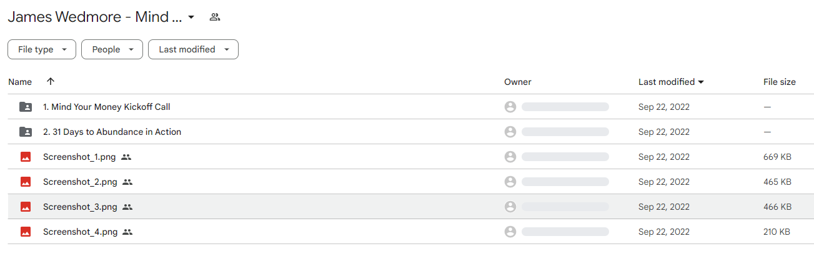Click the shared people icon next to Screenshot_2.png
This screenshot has height=261, width=814.
[127, 182]
